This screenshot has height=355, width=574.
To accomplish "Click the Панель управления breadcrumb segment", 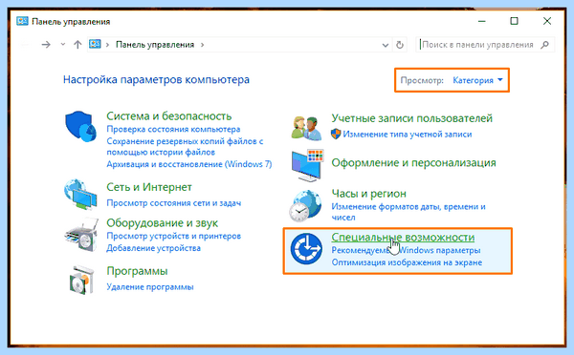I will click(155, 45).
